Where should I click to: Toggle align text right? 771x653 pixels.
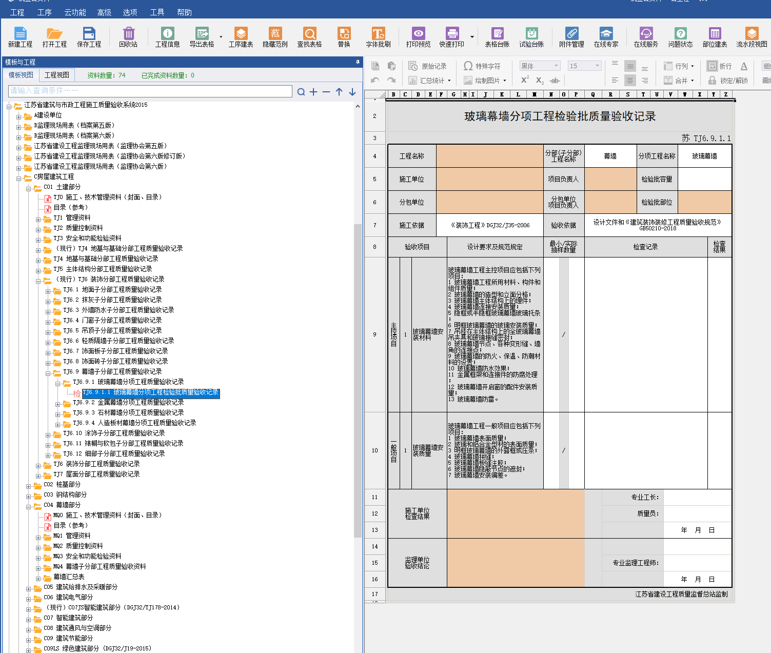pos(645,81)
